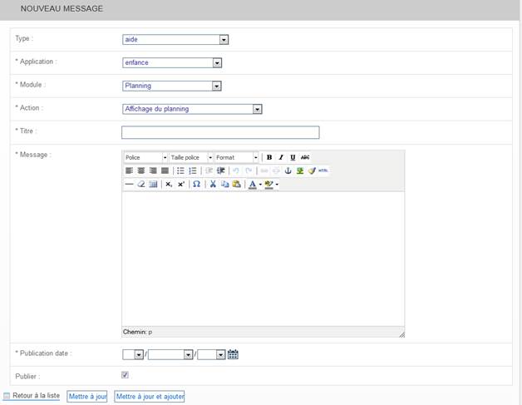Click the Mettre à jour button
Image resolution: width=522 pixels, height=405 pixels.
[87, 397]
